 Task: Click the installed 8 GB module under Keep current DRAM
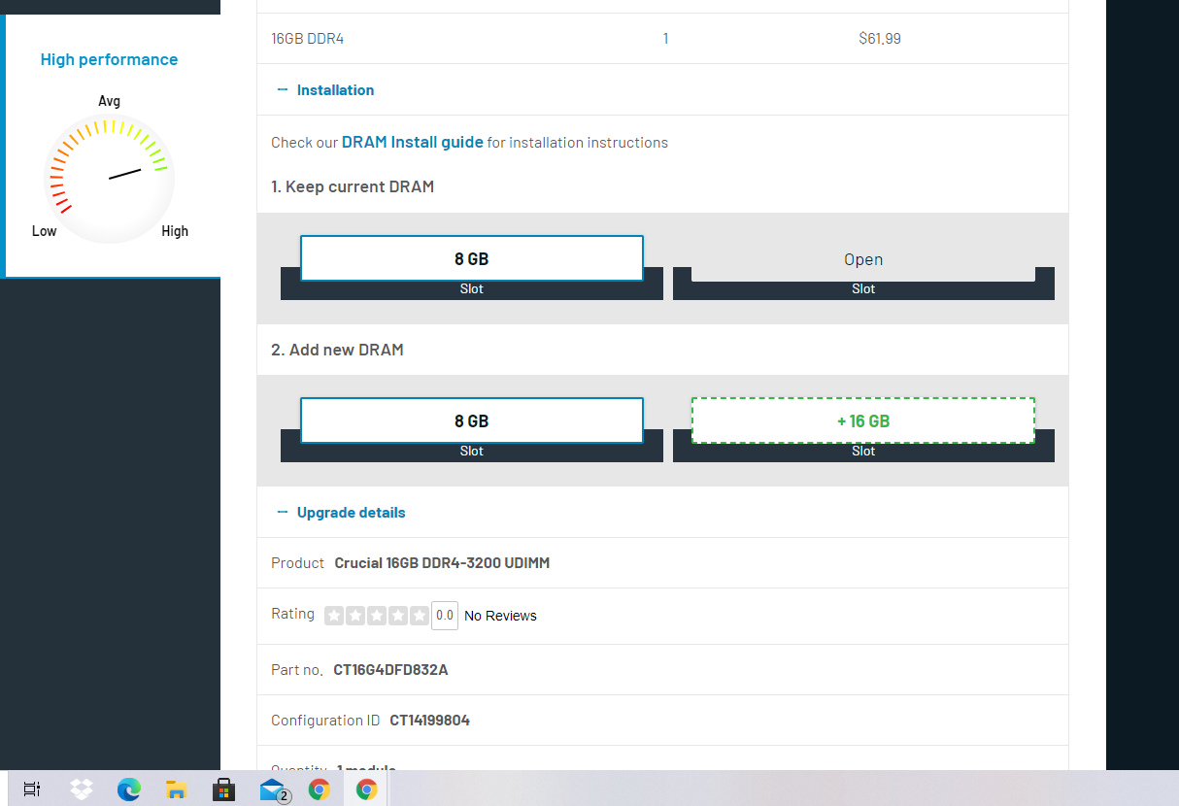pos(472,258)
